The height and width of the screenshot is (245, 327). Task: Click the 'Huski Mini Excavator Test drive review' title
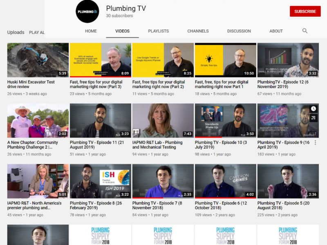point(31,84)
